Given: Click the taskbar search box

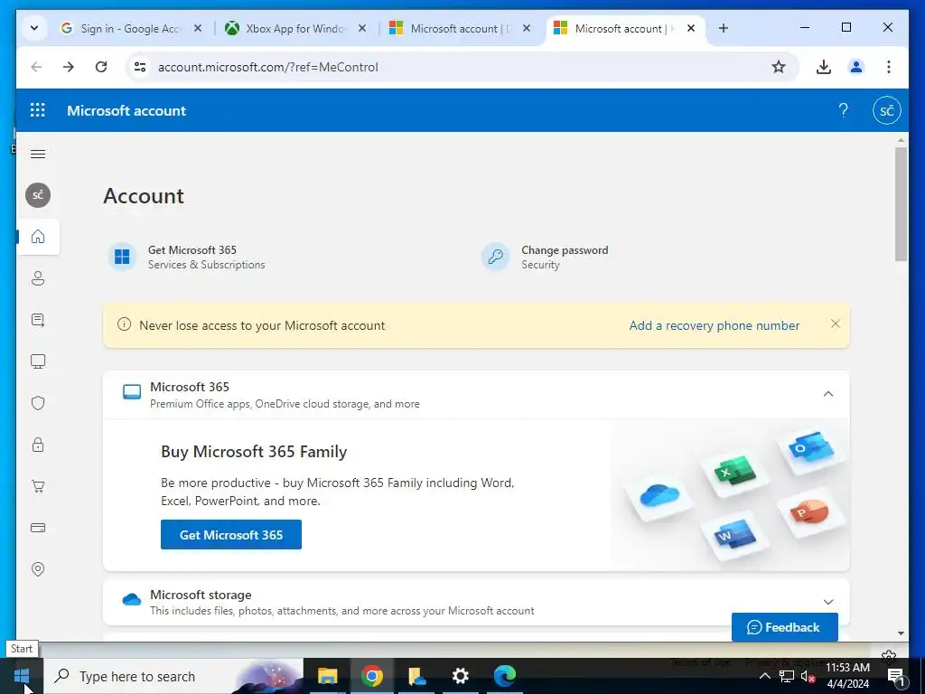Looking at the screenshot, I should point(174,676).
